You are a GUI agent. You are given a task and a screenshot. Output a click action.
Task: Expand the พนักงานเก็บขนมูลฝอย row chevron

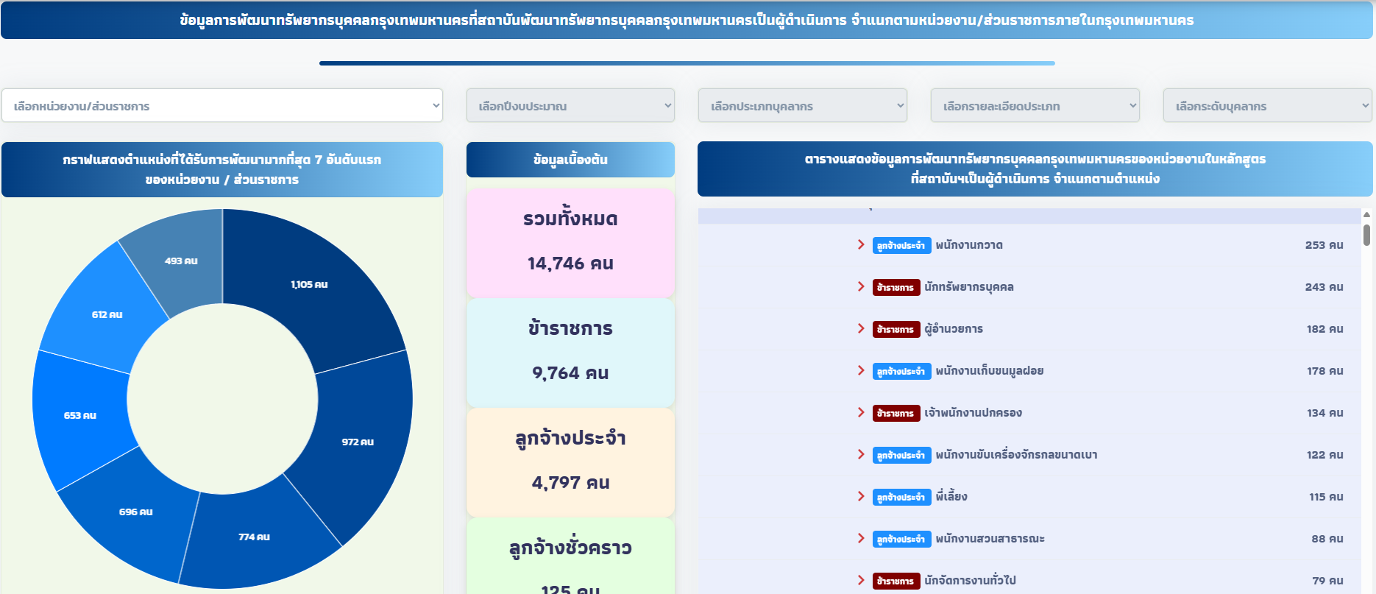[861, 370]
